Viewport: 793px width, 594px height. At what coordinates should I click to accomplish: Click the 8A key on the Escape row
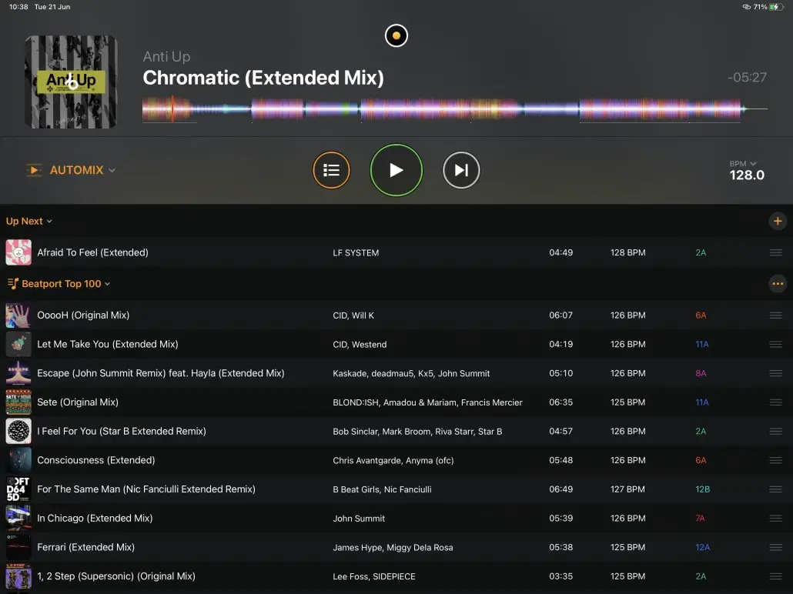(x=701, y=374)
